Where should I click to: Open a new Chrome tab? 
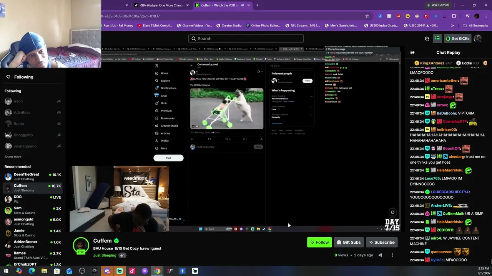(x=258, y=5)
